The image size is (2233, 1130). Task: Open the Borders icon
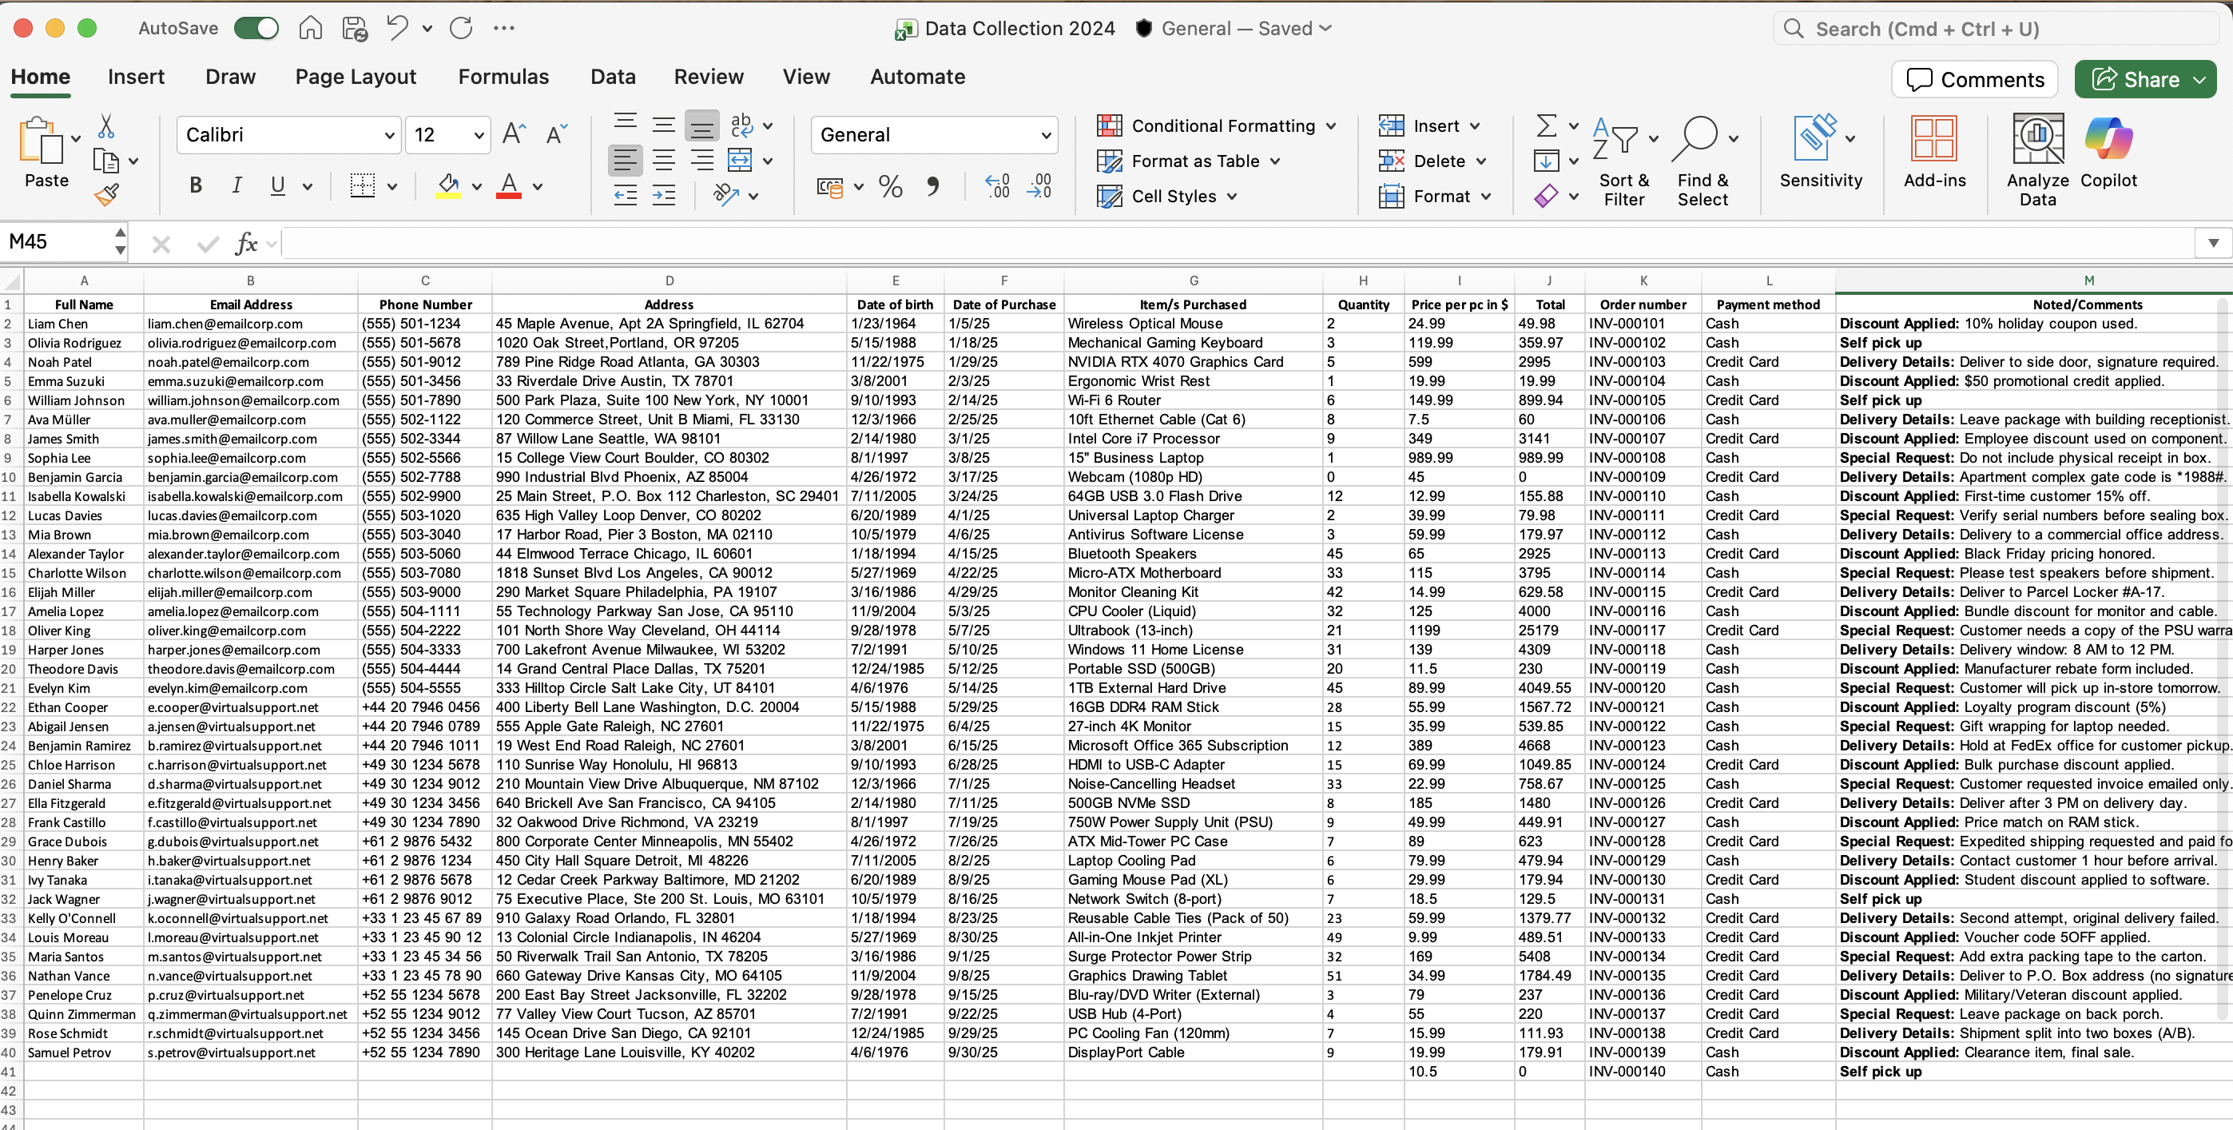pos(363,185)
